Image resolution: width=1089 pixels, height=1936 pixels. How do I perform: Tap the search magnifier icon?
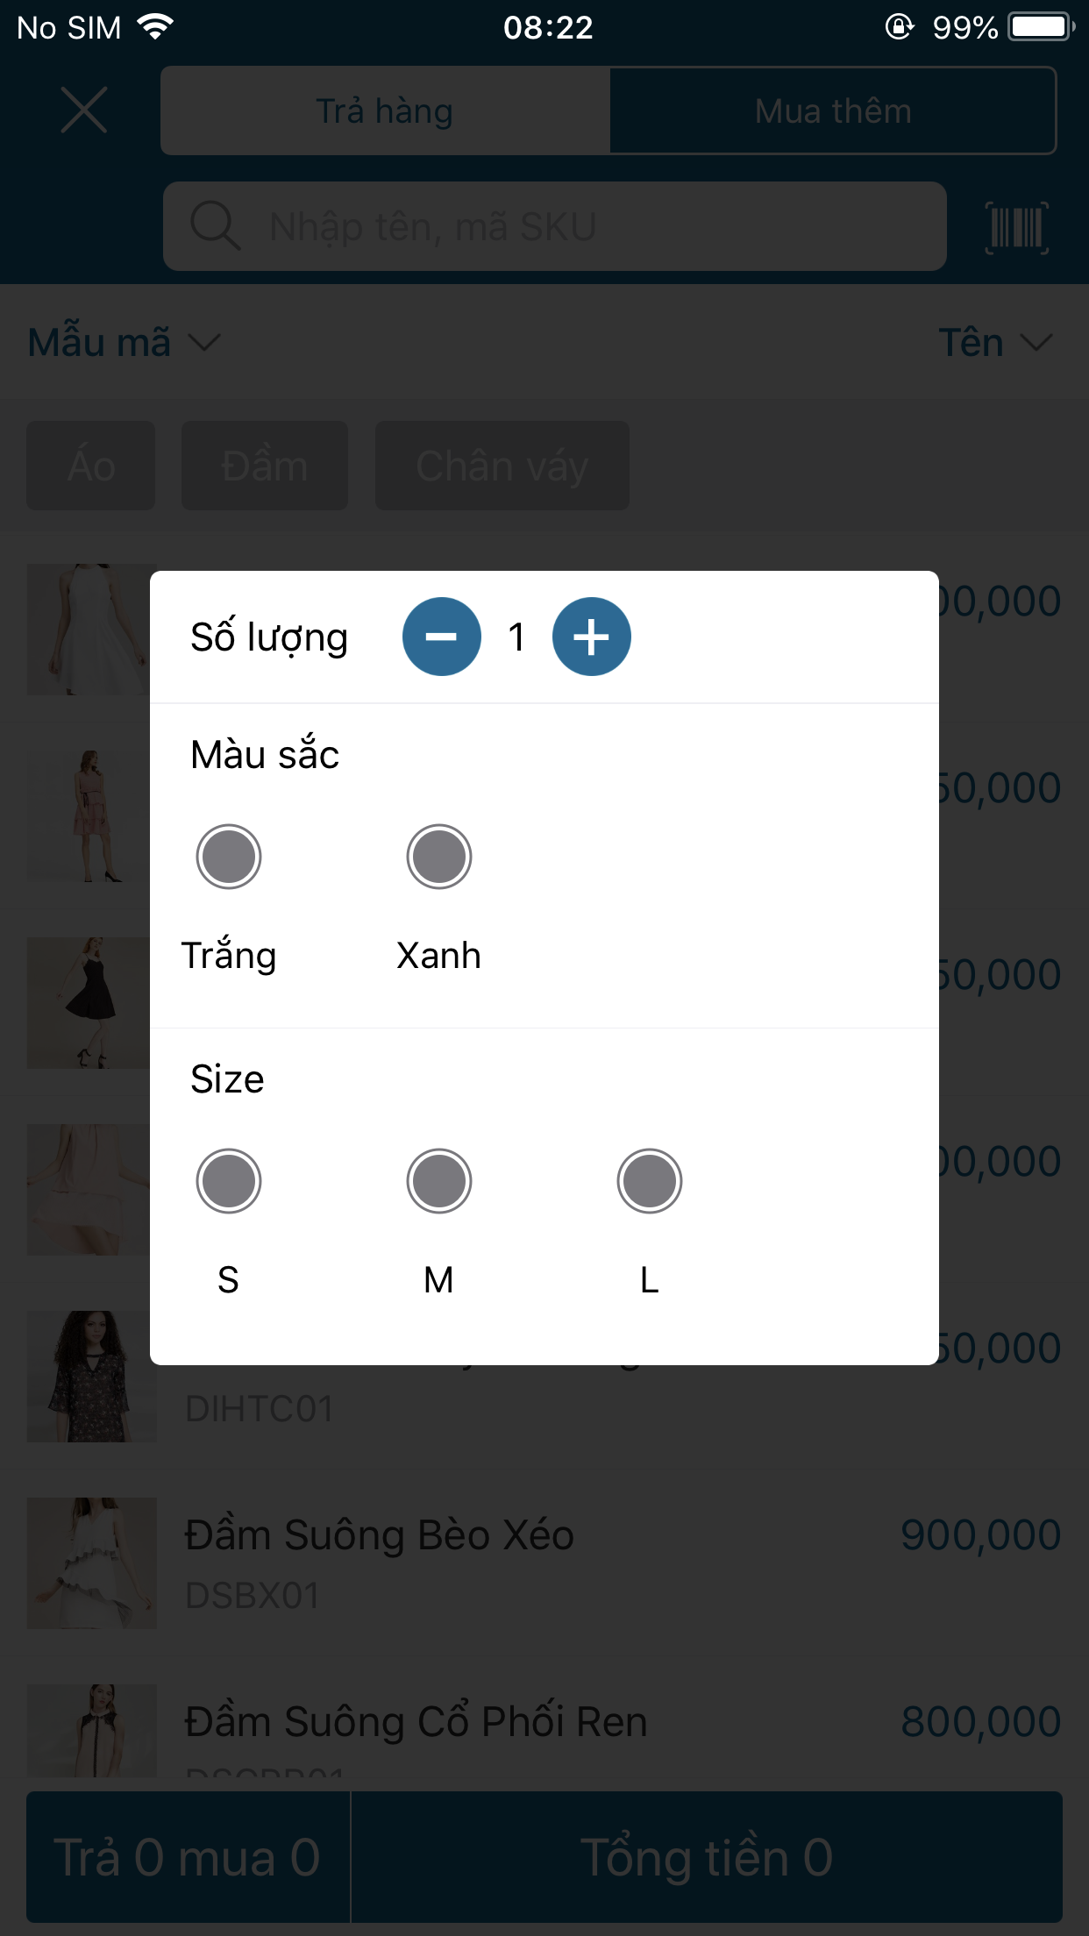coord(215,226)
